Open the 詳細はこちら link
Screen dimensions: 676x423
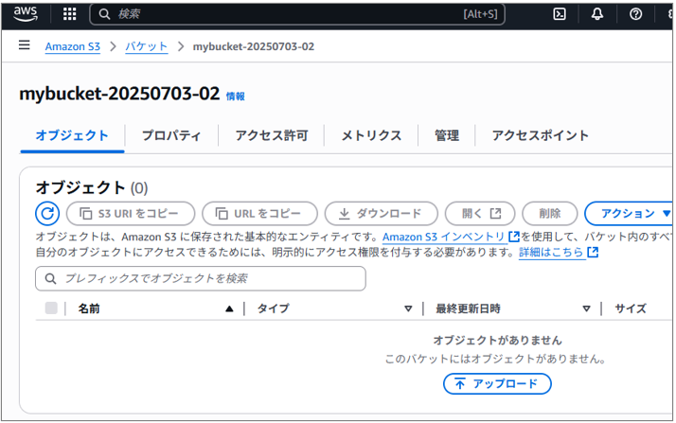coord(551,252)
